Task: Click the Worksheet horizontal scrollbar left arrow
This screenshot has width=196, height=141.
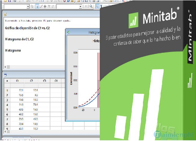Action: pos(5,132)
